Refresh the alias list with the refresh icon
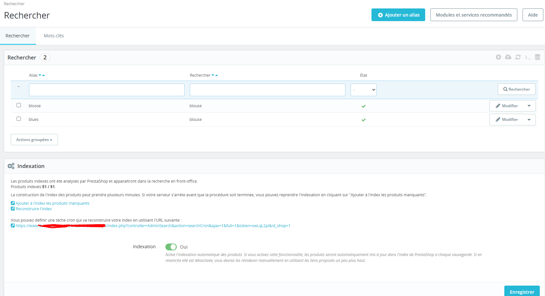The image size is (545, 296). coord(518,57)
